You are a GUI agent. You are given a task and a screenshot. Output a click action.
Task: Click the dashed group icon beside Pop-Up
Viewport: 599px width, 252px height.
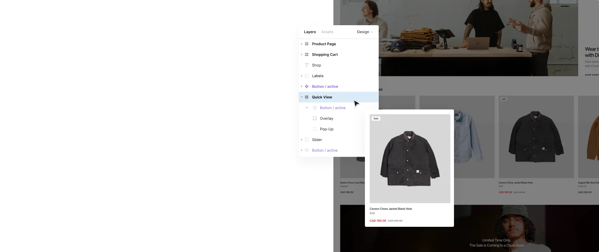(314, 129)
